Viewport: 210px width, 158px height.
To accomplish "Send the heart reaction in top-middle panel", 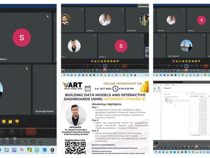I will (92, 61).
